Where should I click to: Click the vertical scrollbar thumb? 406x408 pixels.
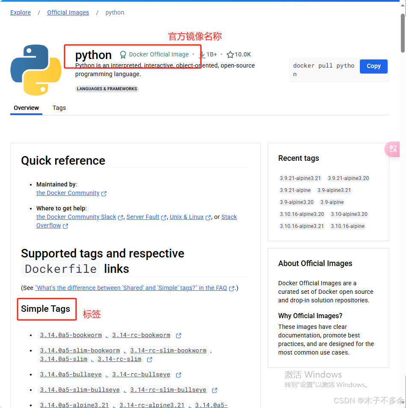[x=403, y=33]
